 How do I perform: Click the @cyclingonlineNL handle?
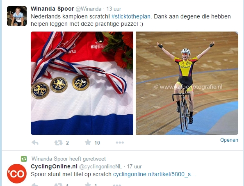pyautogui.click(x=100, y=167)
